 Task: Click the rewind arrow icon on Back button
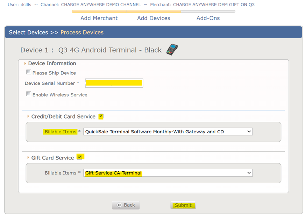(119, 205)
